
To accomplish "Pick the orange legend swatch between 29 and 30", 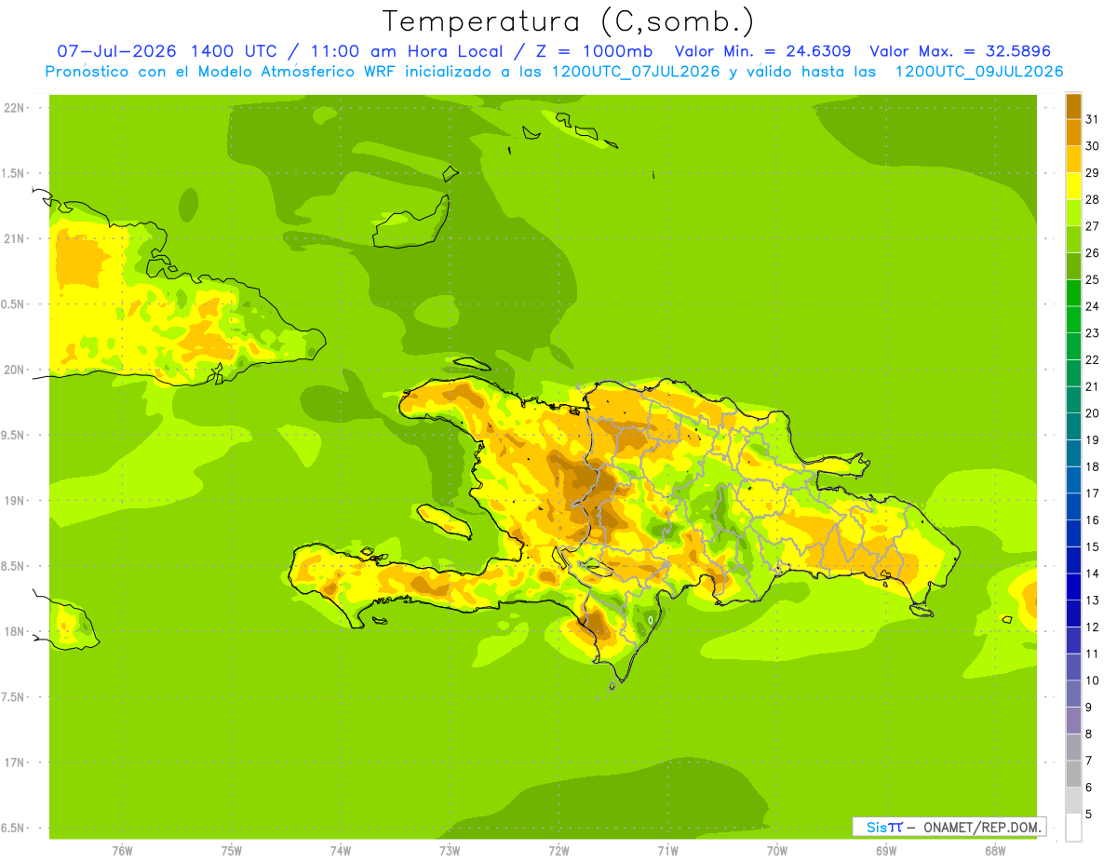I will (x=1073, y=159).
